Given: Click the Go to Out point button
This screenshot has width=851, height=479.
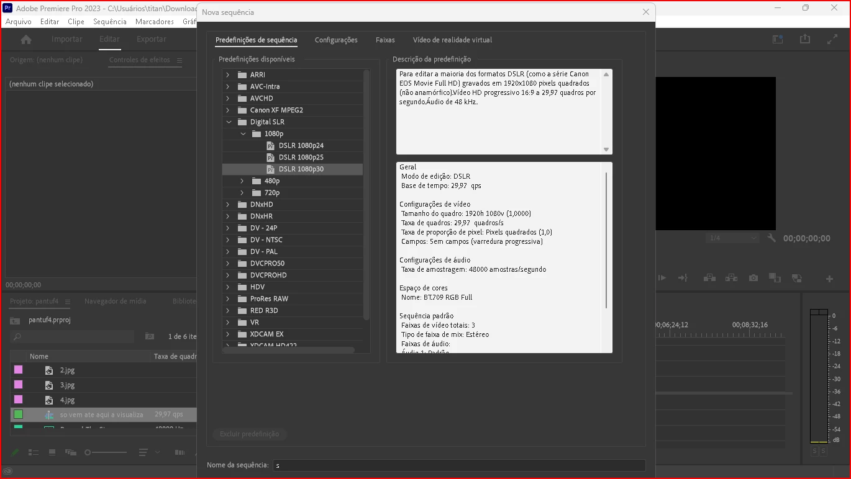Looking at the screenshot, I should click(x=683, y=278).
